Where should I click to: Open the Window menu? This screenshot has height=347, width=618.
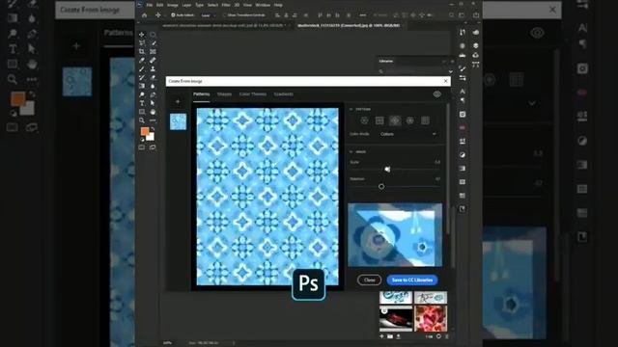pyautogui.click(x=263, y=5)
